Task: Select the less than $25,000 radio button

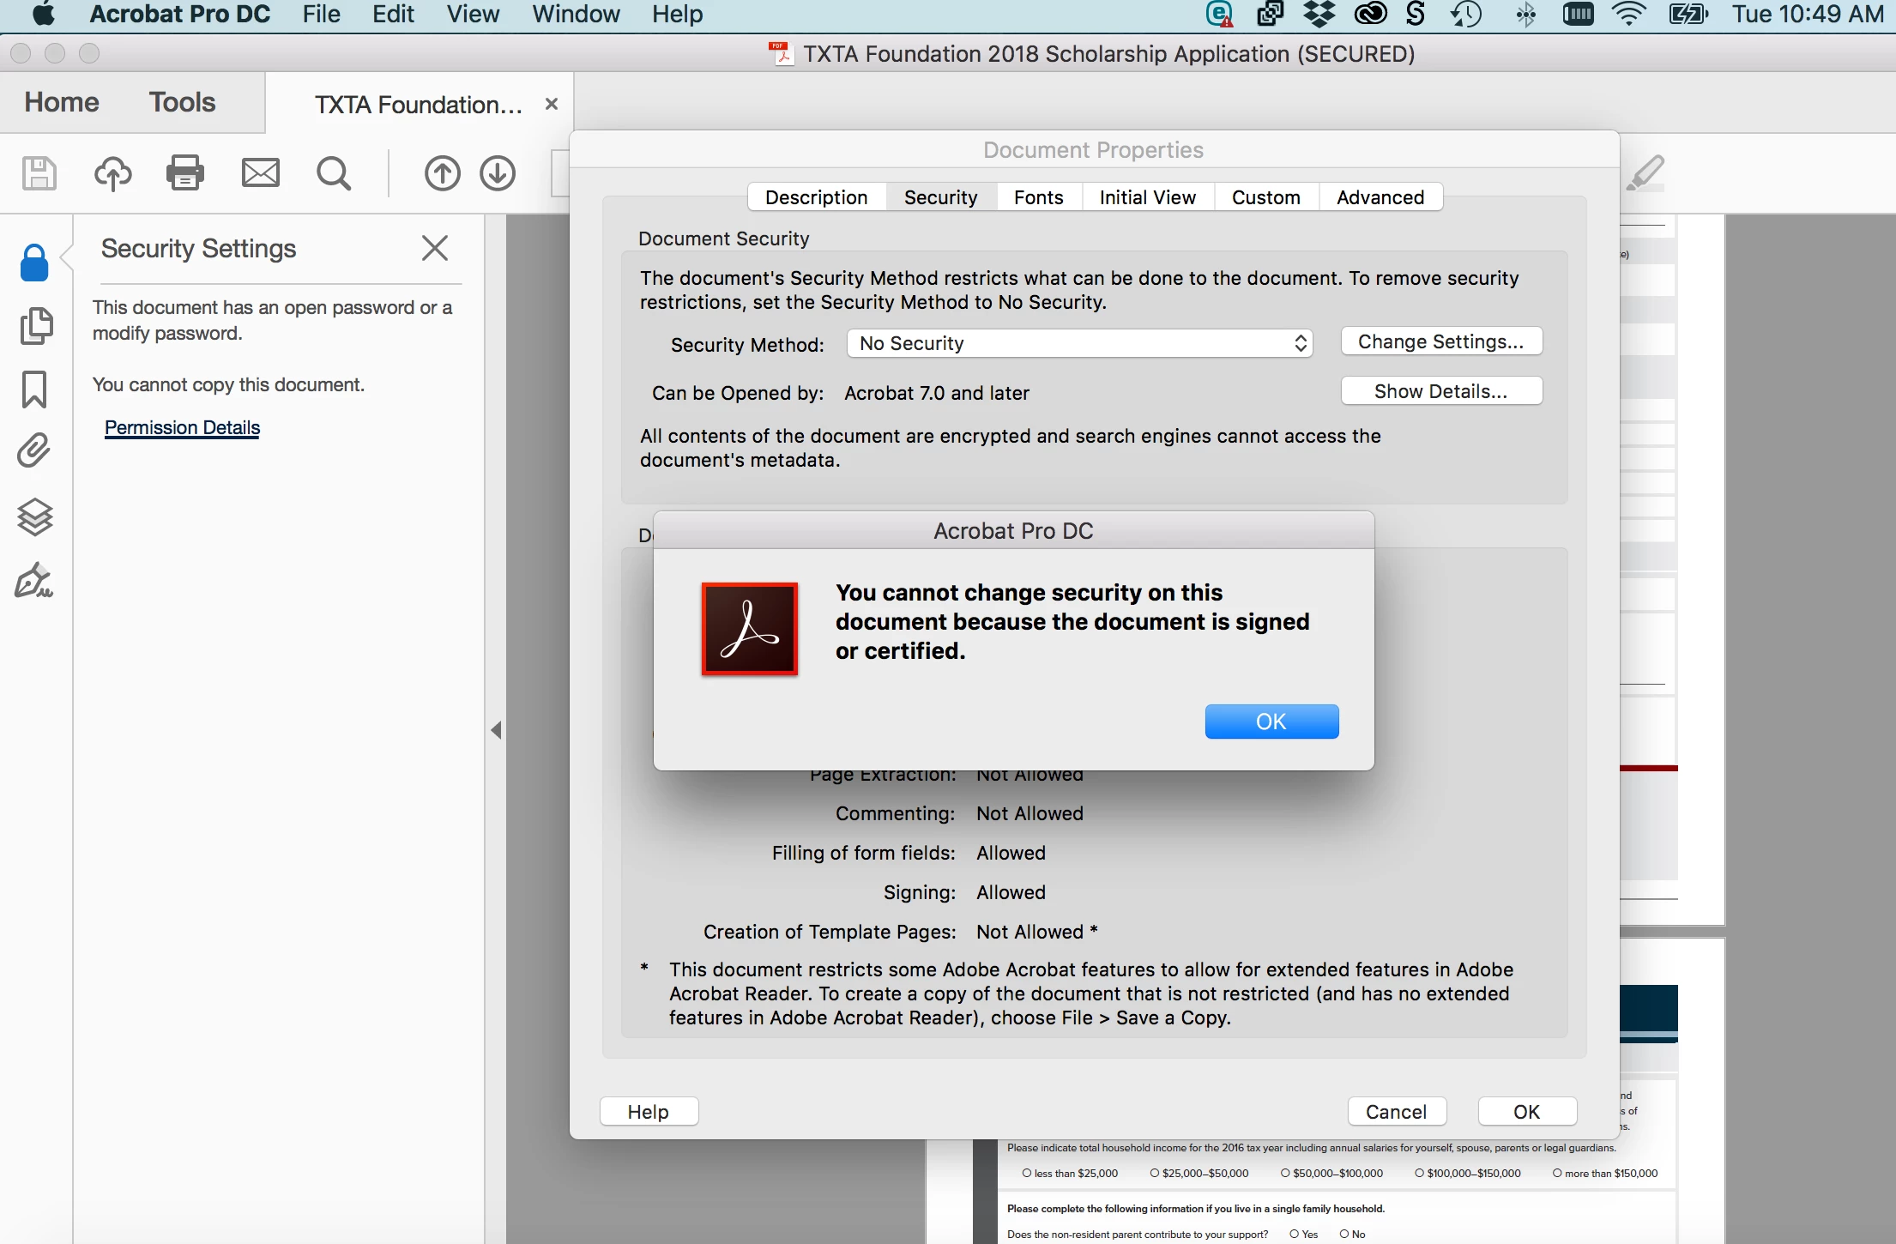Action: [x=1027, y=1173]
